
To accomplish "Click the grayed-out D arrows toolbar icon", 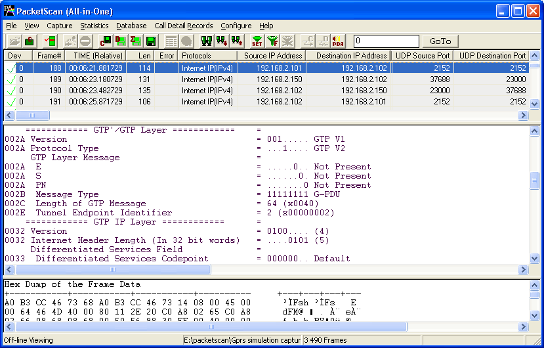I will click(x=323, y=41).
